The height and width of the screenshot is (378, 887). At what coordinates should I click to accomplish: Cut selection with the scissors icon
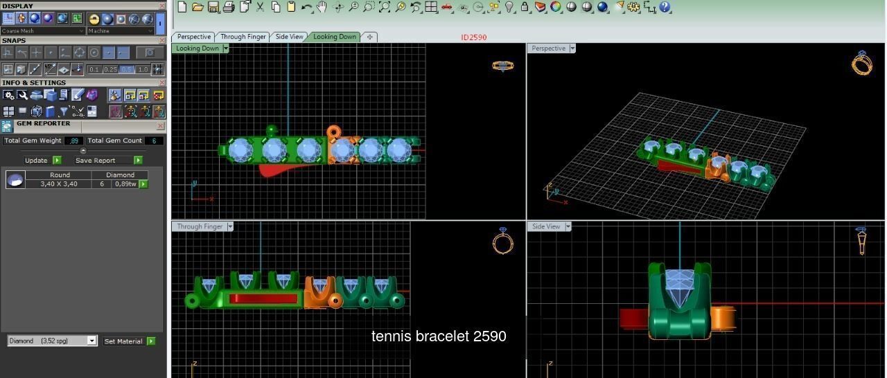click(x=261, y=7)
